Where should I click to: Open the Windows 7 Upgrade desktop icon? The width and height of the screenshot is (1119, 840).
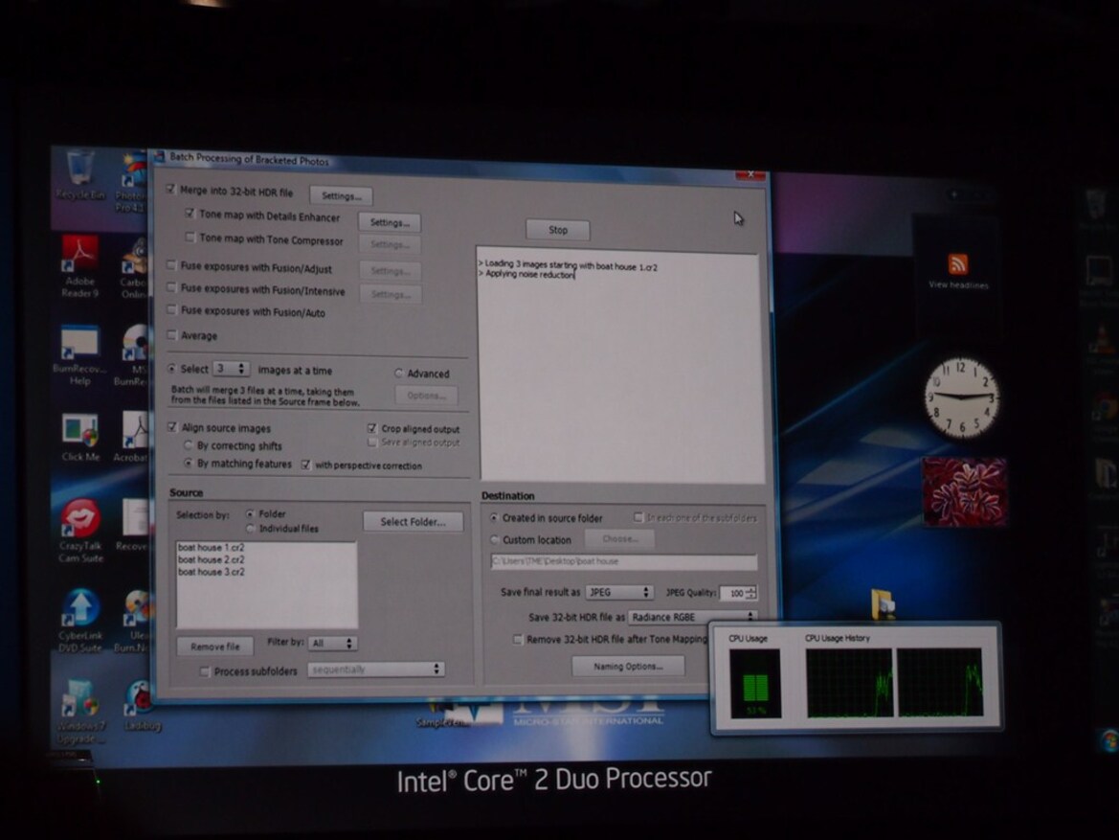click(80, 710)
